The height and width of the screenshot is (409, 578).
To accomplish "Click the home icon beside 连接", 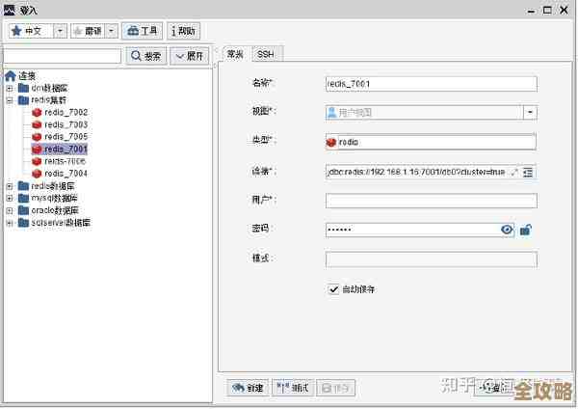I will click(11, 75).
